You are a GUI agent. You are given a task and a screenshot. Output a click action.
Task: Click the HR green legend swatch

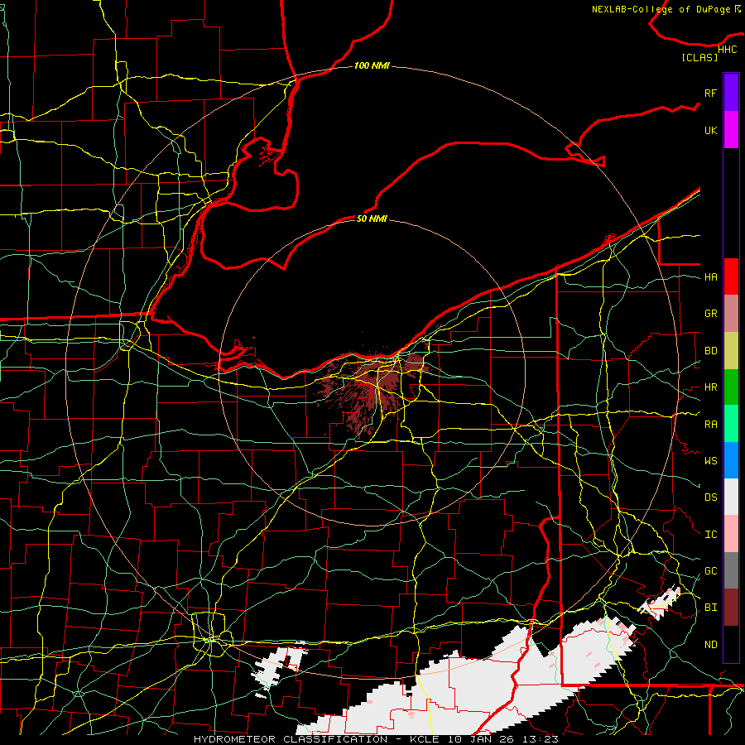click(x=731, y=387)
